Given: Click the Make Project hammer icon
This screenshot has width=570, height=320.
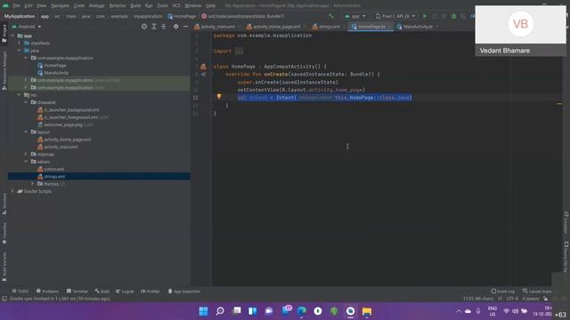Looking at the screenshot, I should [330, 16].
